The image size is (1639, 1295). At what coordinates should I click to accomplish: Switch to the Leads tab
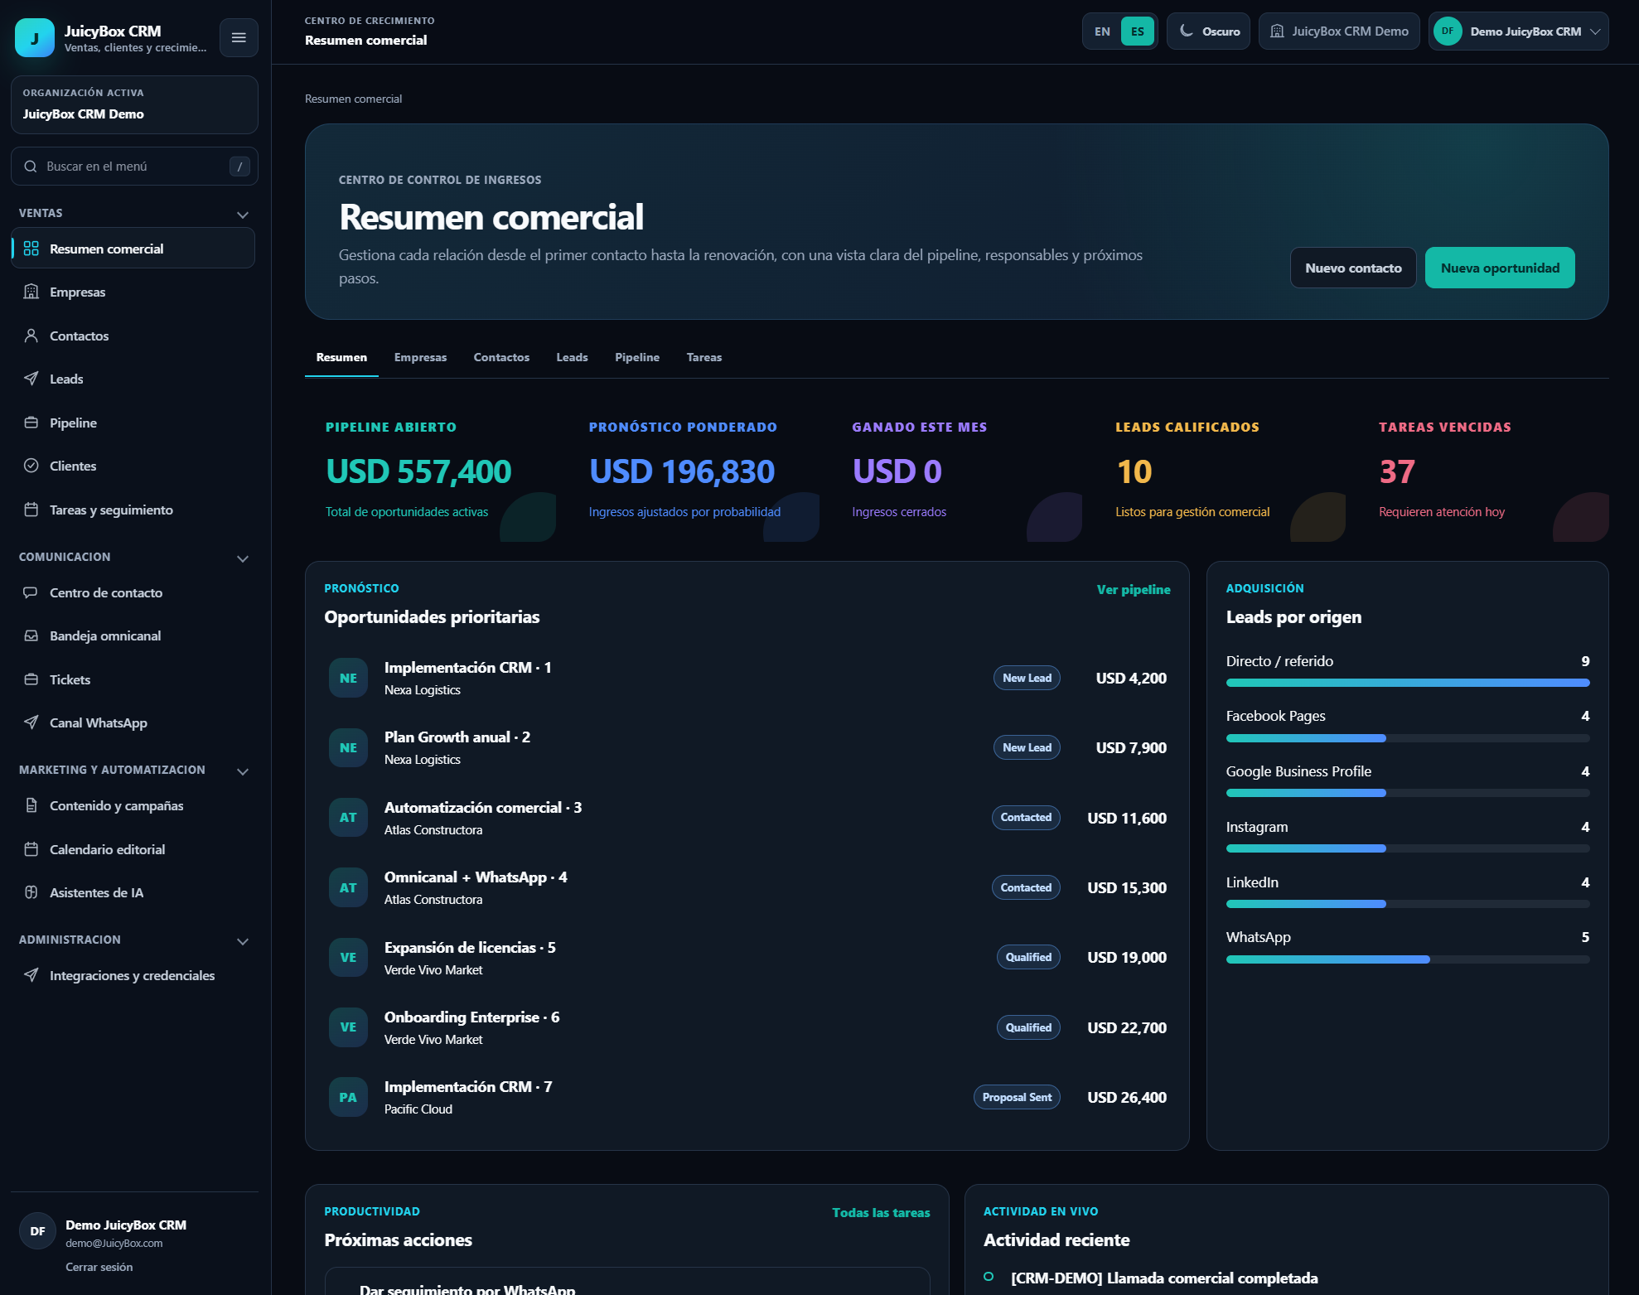[x=572, y=357]
